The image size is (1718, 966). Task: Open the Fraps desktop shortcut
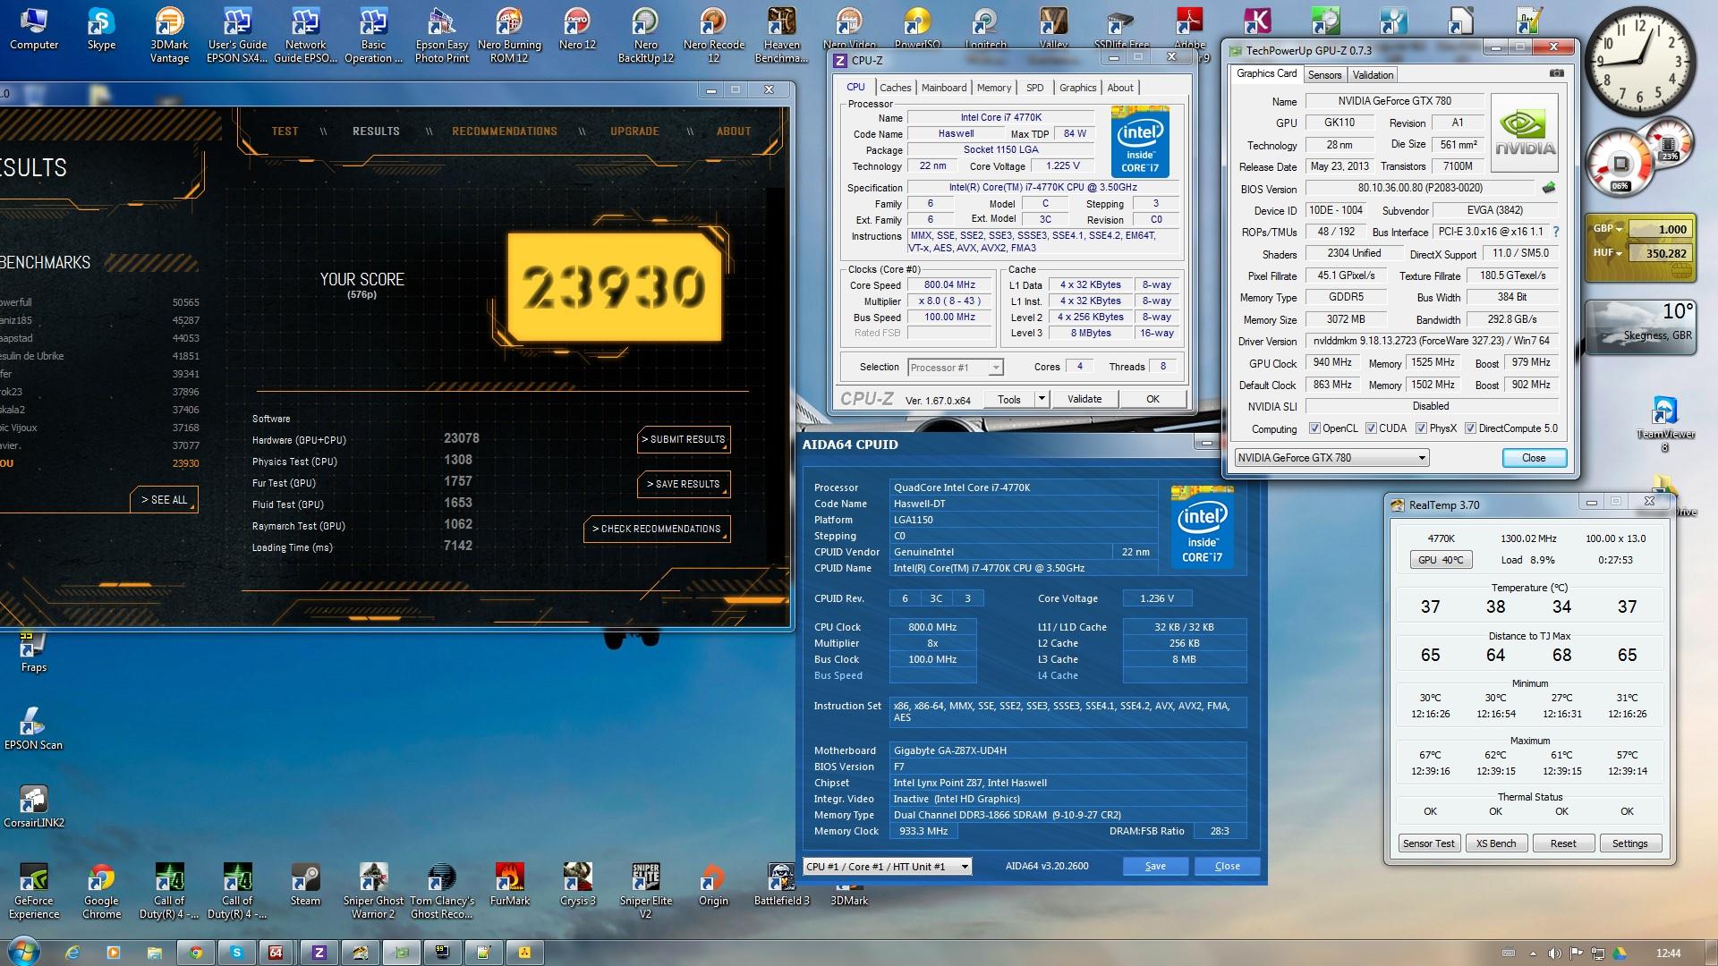pyautogui.click(x=33, y=652)
